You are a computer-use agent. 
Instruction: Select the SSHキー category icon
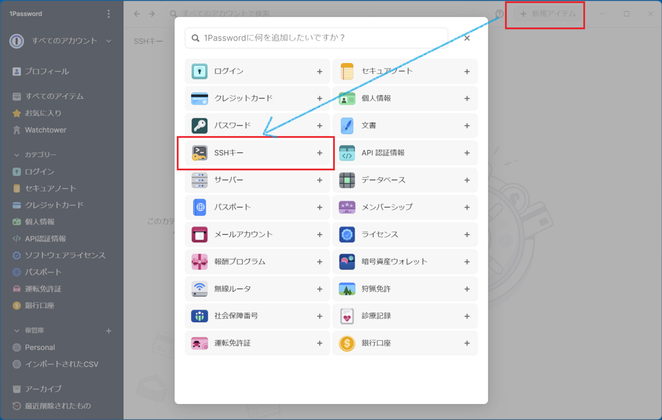(199, 153)
